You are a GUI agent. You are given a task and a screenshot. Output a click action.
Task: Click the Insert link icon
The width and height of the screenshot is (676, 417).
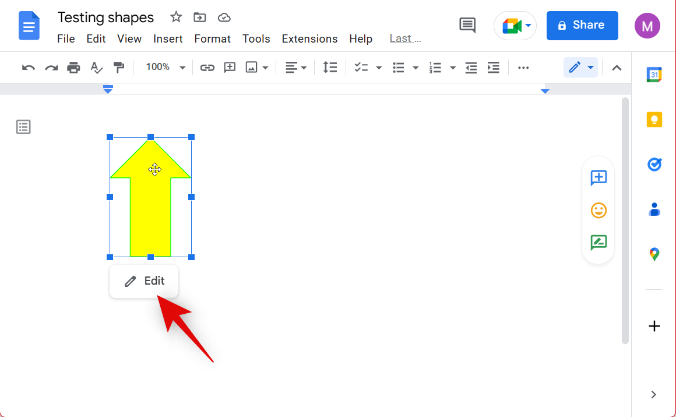(x=207, y=68)
